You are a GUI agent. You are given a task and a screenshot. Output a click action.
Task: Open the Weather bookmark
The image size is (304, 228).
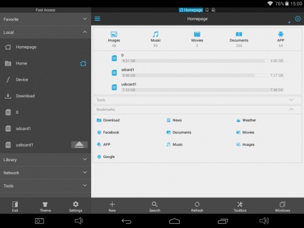click(x=246, y=120)
